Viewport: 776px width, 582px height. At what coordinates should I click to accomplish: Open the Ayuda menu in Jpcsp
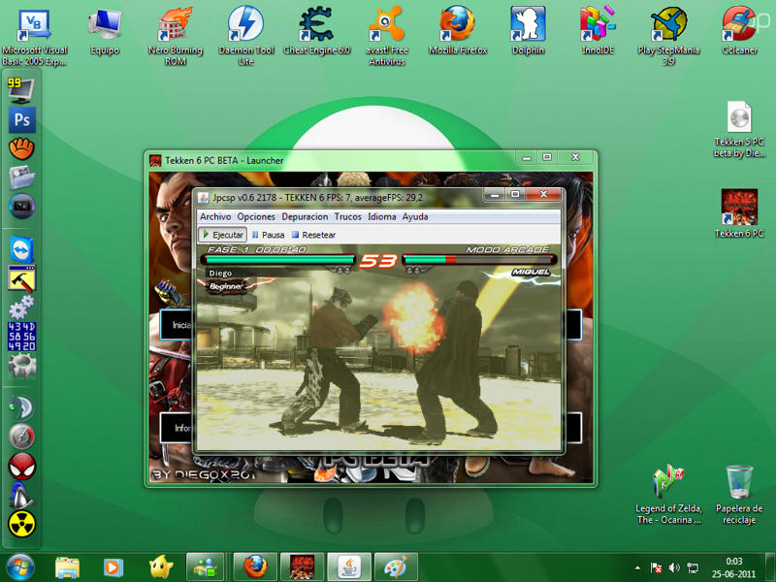415,216
